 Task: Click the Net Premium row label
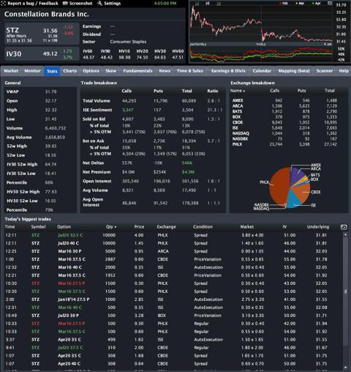point(97,172)
